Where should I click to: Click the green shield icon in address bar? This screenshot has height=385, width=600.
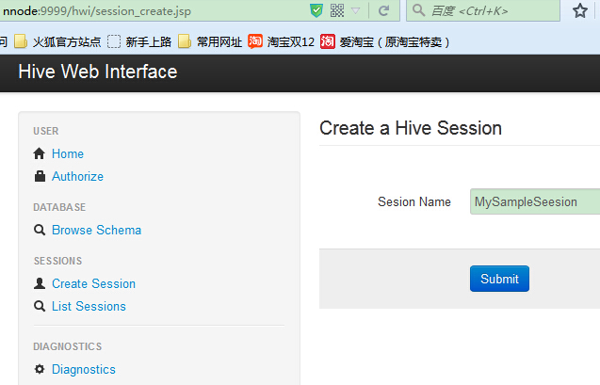316,10
